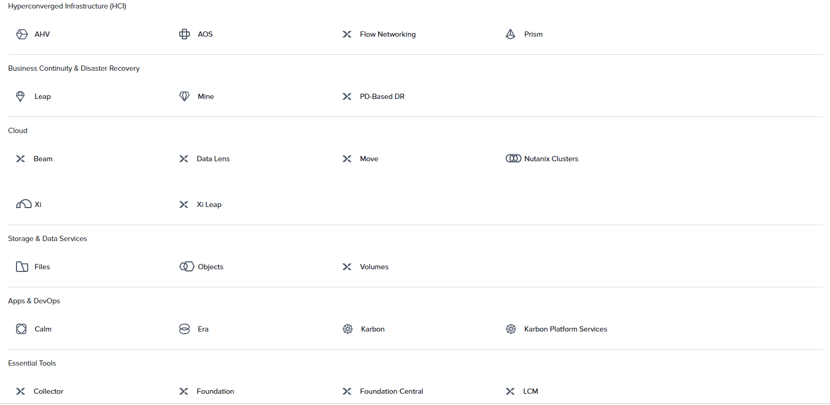Click the Files folder icon
This screenshot has height=405, width=830.
(x=21, y=266)
